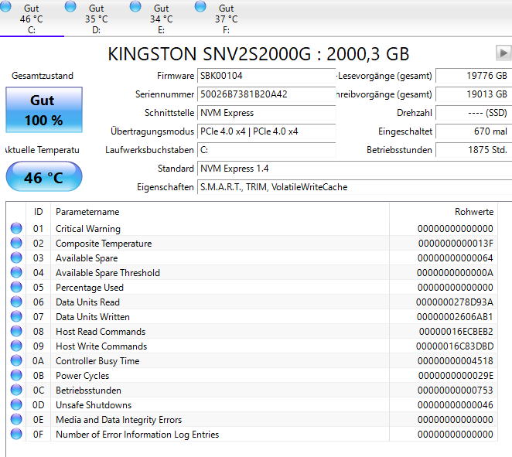The height and width of the screenshot is (457, 512).
Task: Click the Standard field NVM Express 1.4
Action: (355, 169)
